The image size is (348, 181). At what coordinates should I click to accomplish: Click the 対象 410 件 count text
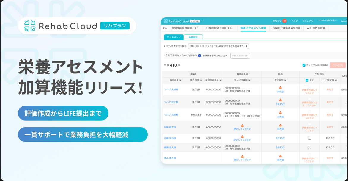coord(172,65)
